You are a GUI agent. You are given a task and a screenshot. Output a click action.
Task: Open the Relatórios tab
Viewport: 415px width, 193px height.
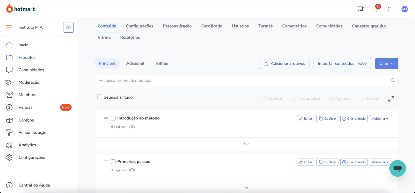coord(130,37)
